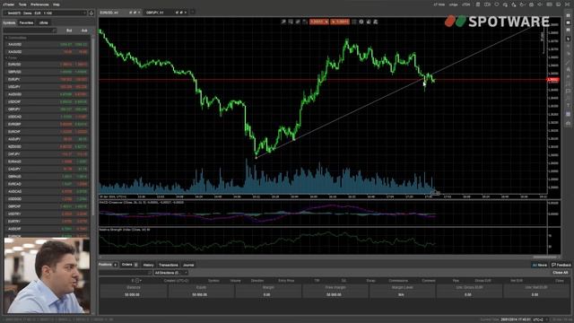This screenshot has height=323, width=574.
Task: Select EURUSD in the symbol list
Action: [x=47, y=64]
